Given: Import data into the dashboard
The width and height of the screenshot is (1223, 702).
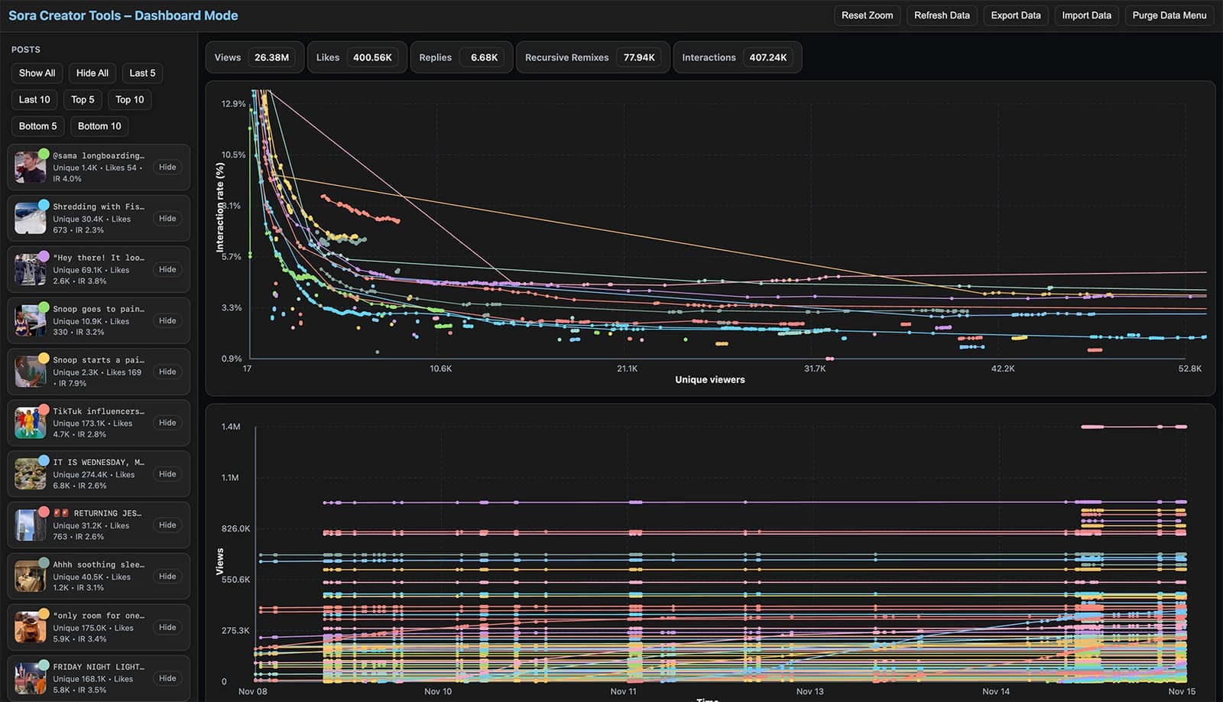Looking at the screenshot, I should 1086,15.
